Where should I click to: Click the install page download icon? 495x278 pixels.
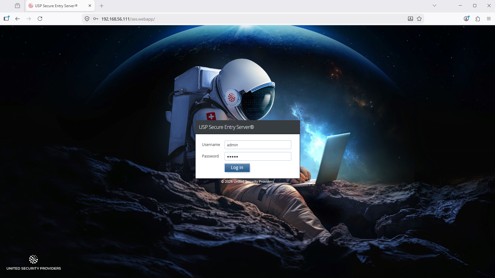point(410,19)
